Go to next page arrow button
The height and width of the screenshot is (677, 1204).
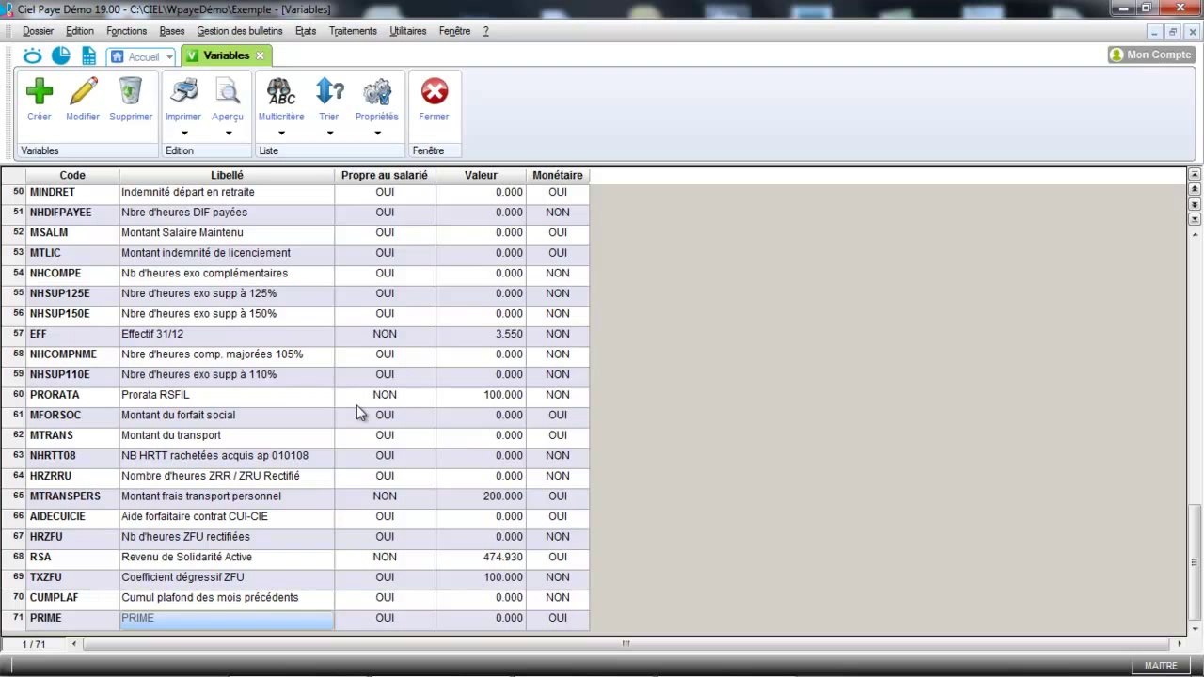coord(1195,204)
